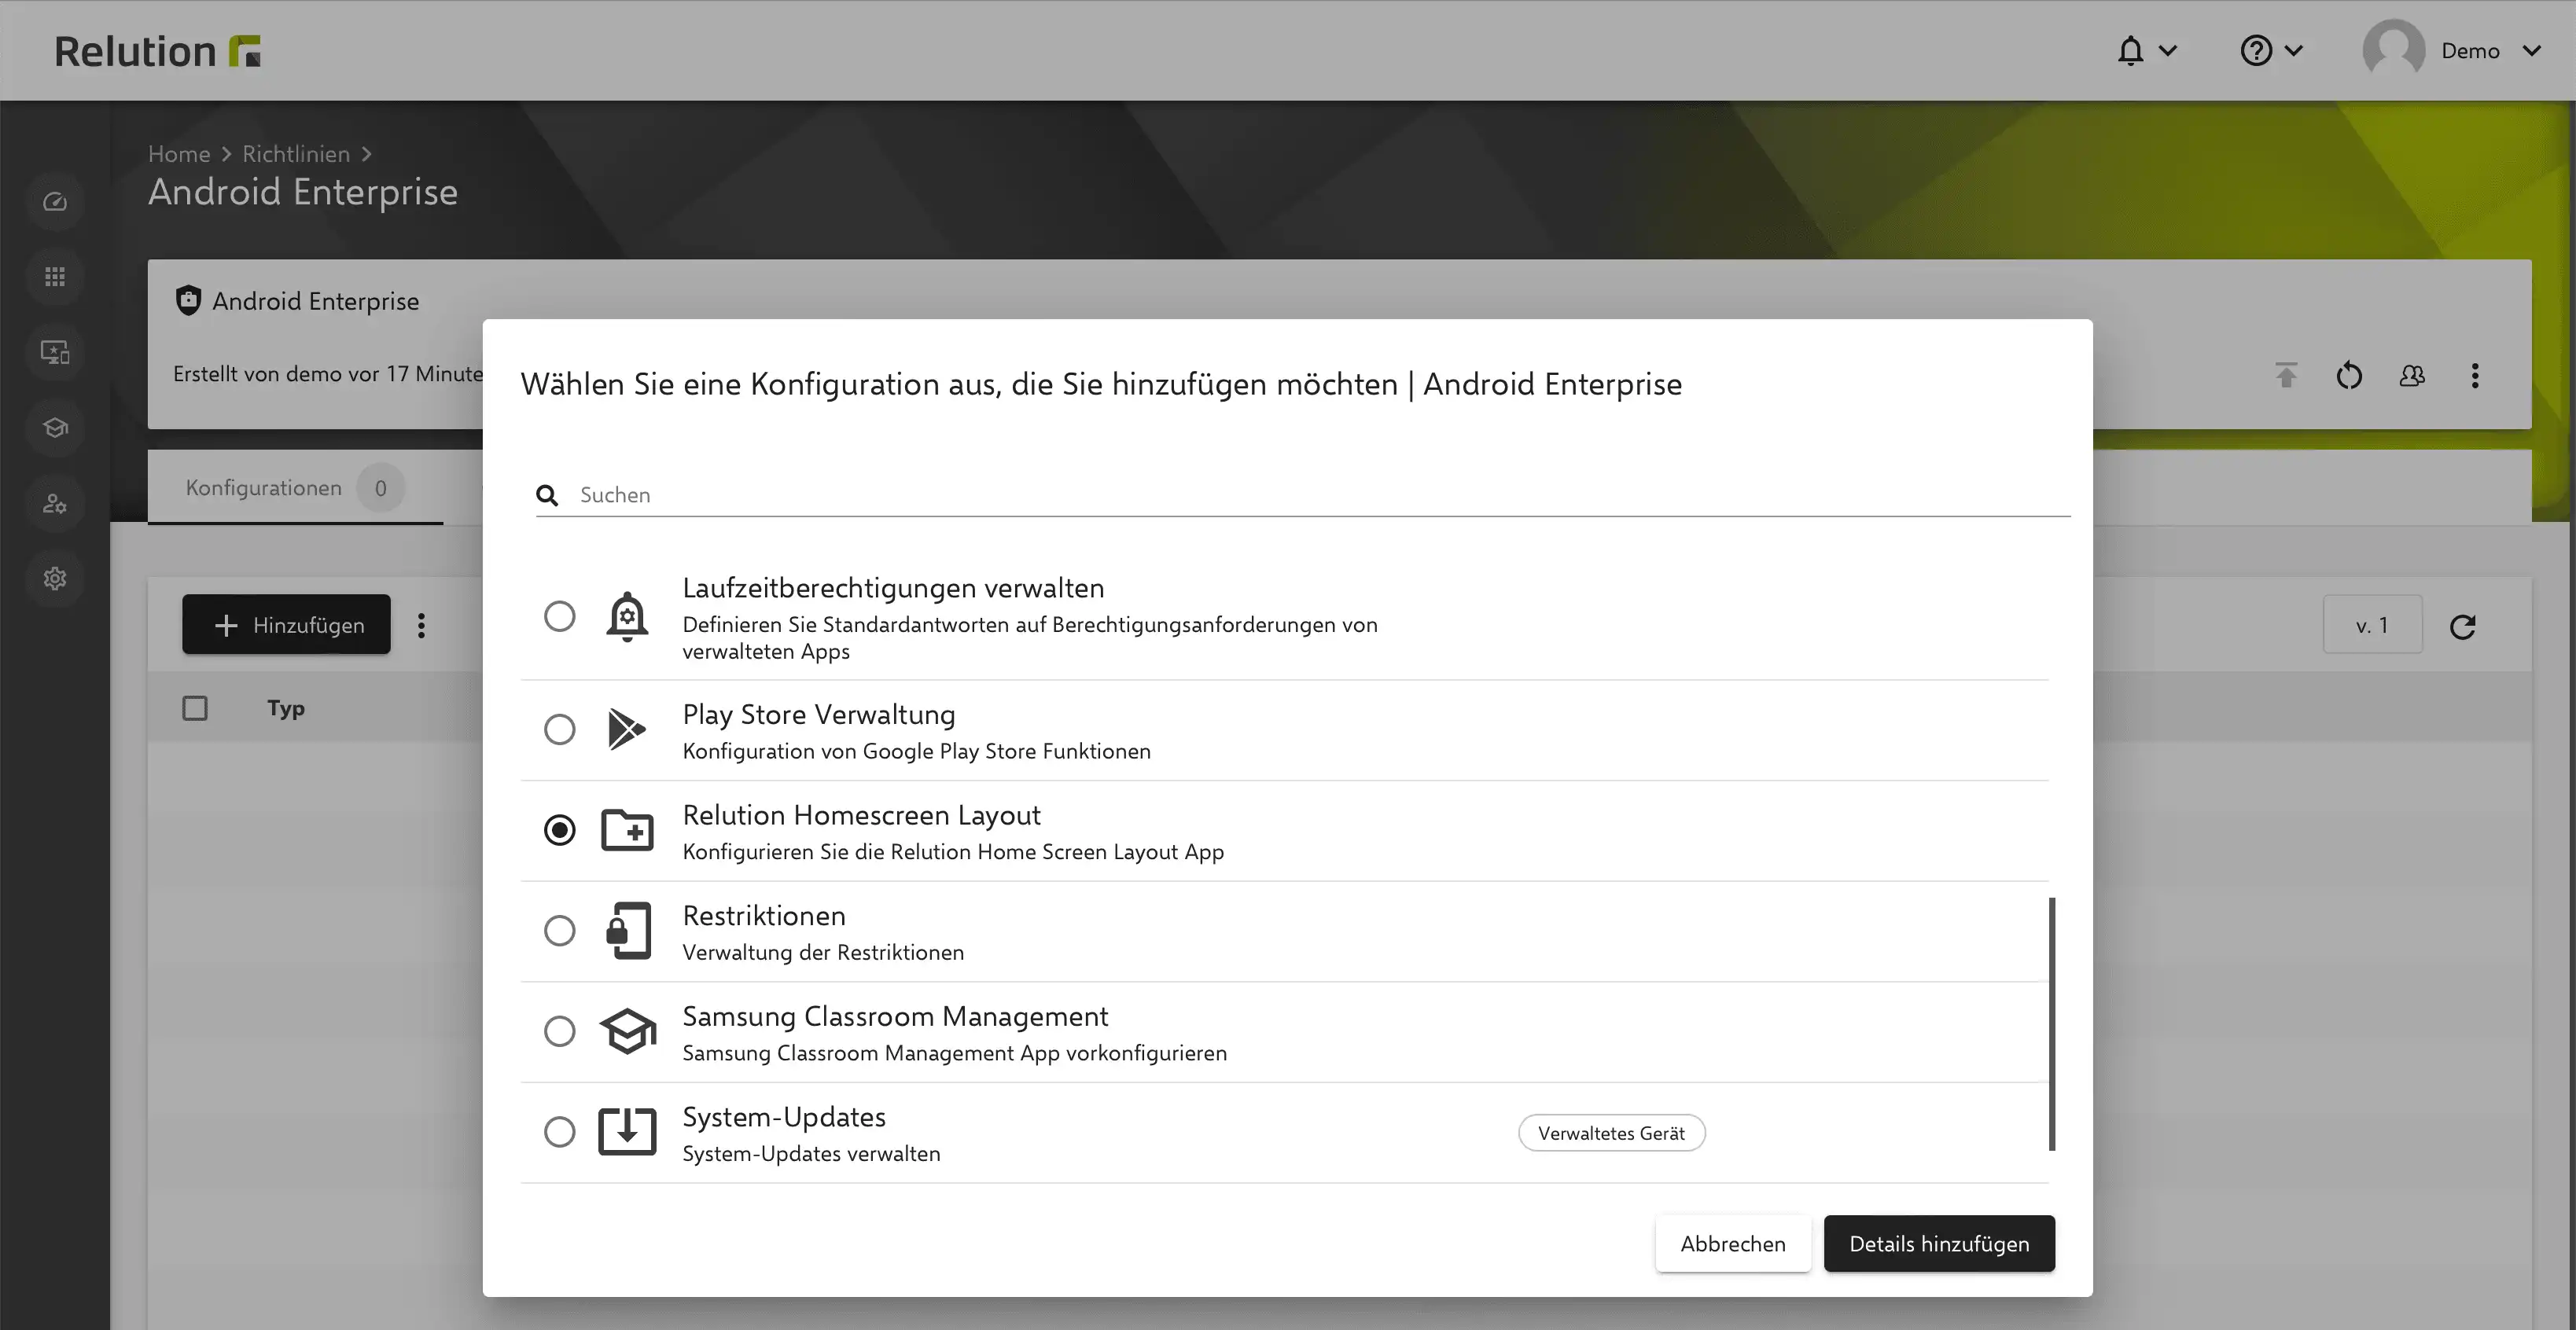This screenshot has width=2576, height=1330.
Task: Open the devices icon in sidebar
Action: (55, 352)
